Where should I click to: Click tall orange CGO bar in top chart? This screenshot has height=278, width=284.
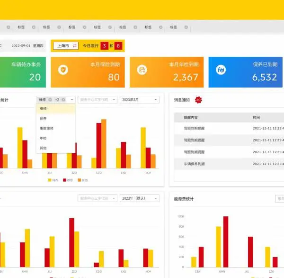pyautogui.click(x=104, y=144)
